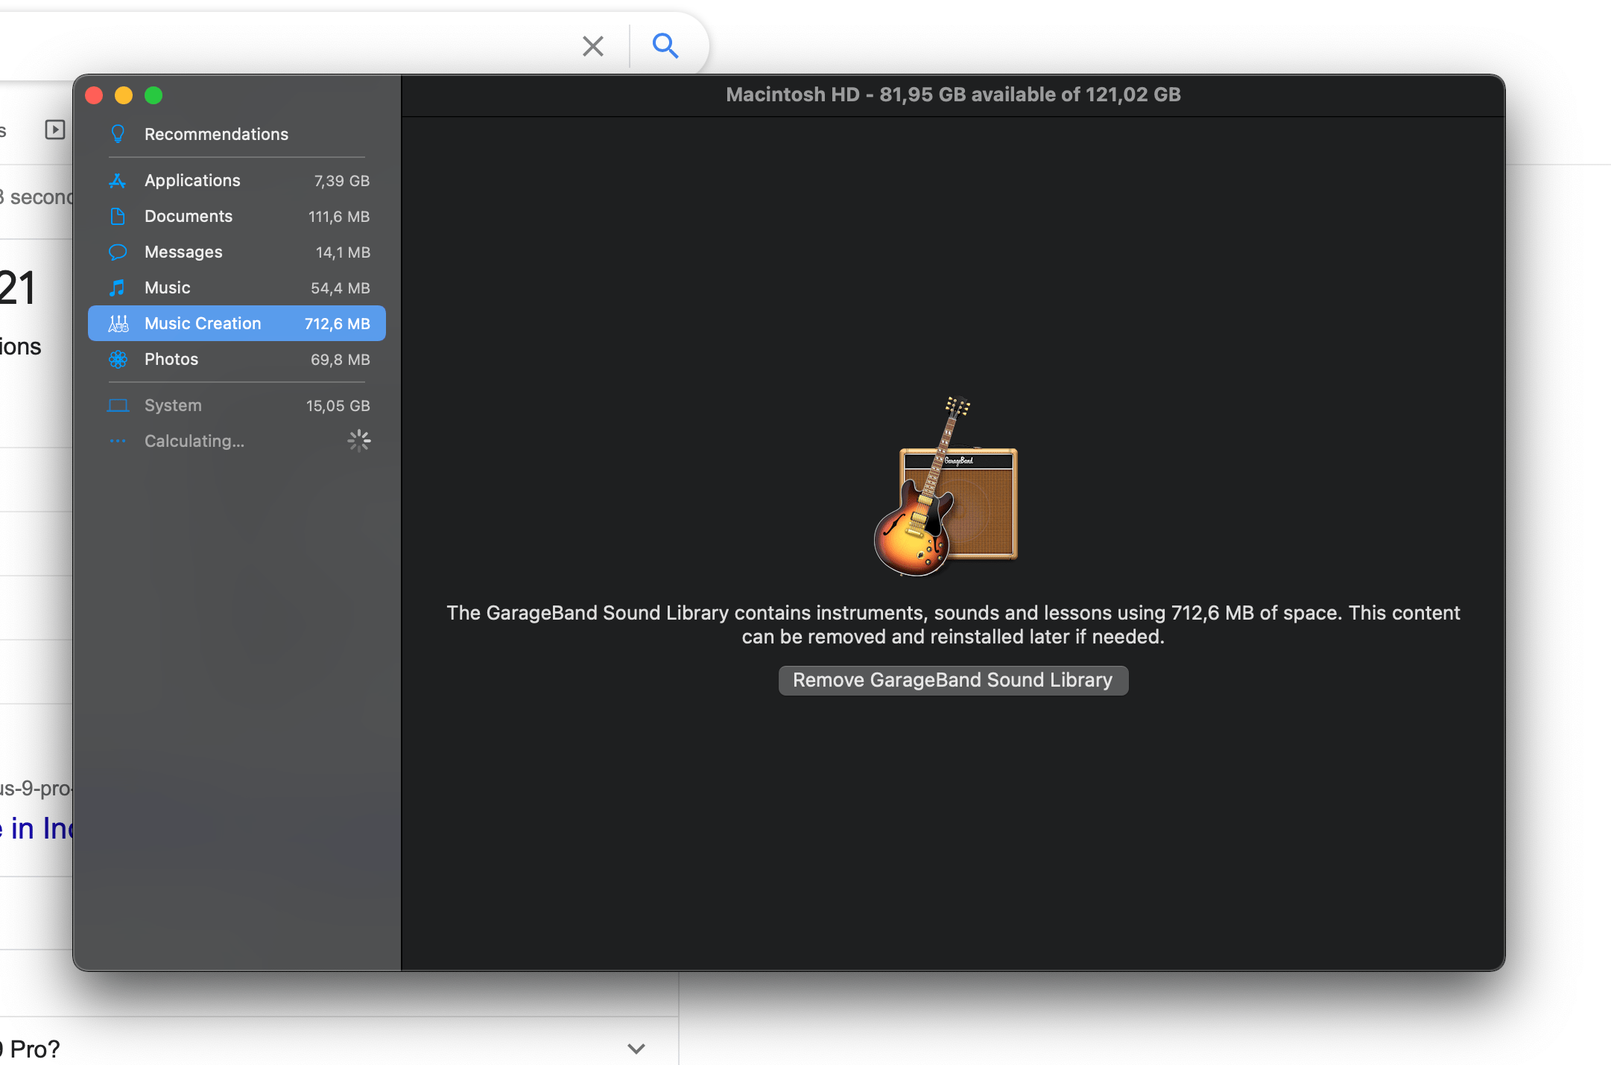This screenshot has width=1611, height=1065.
Task: Select the Documents storage category
Action: tap(189, 216)
